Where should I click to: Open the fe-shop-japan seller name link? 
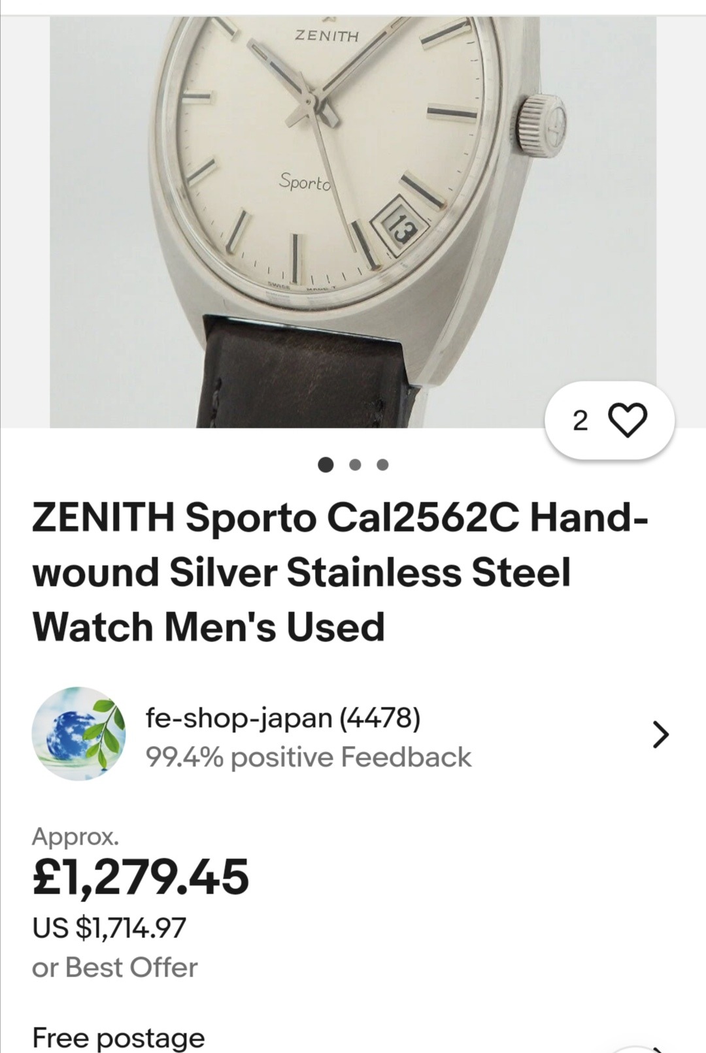[x=239, y=717]
